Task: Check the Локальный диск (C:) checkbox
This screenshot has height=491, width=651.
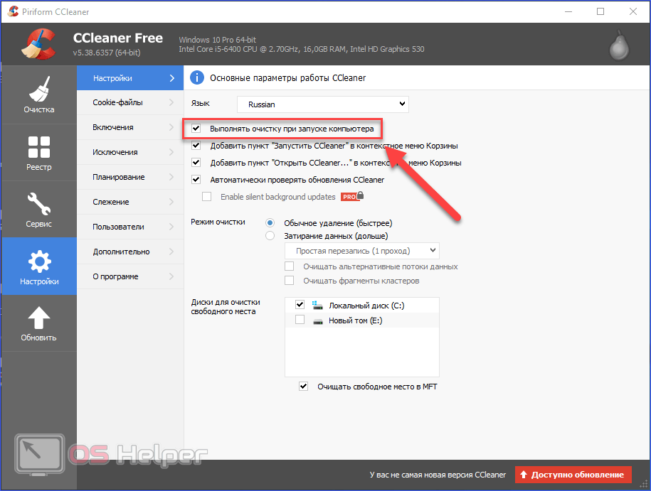Action: point(300,305)
